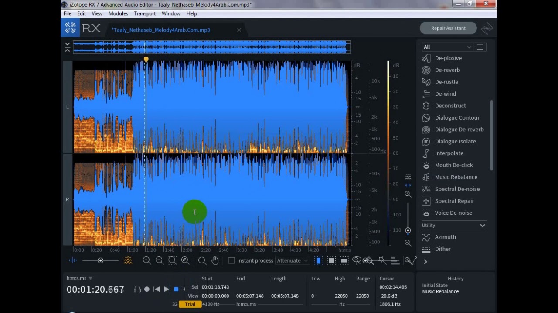Close the Taaly_Nethaseb audio file tab
This screenshot has height=313, width=558.
(x=239, y=30)
